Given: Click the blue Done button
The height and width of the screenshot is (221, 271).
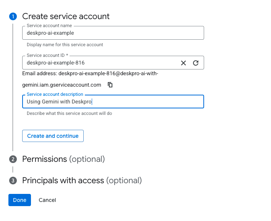Looking at the screenshot, I should pyautogui.click(x=19, y=200).
